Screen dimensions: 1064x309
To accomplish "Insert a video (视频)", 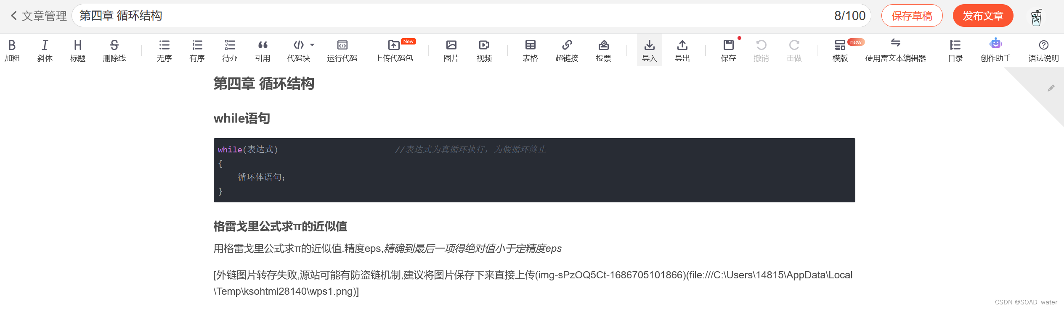I will (484, 50).
